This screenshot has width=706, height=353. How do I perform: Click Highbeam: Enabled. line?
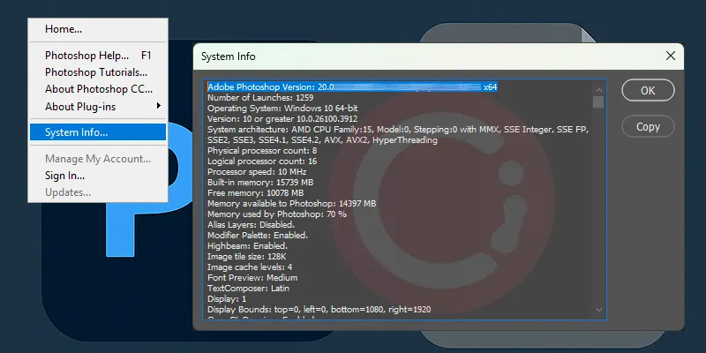tap(247, 246)
